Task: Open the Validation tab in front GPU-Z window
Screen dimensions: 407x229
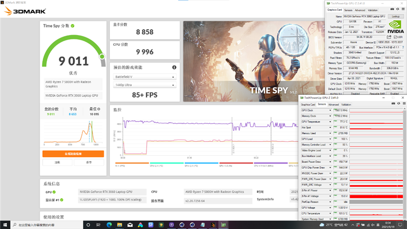Action: (346, 104)
